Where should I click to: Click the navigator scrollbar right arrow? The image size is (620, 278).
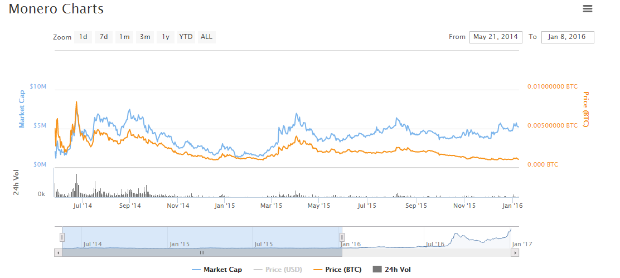515,252
